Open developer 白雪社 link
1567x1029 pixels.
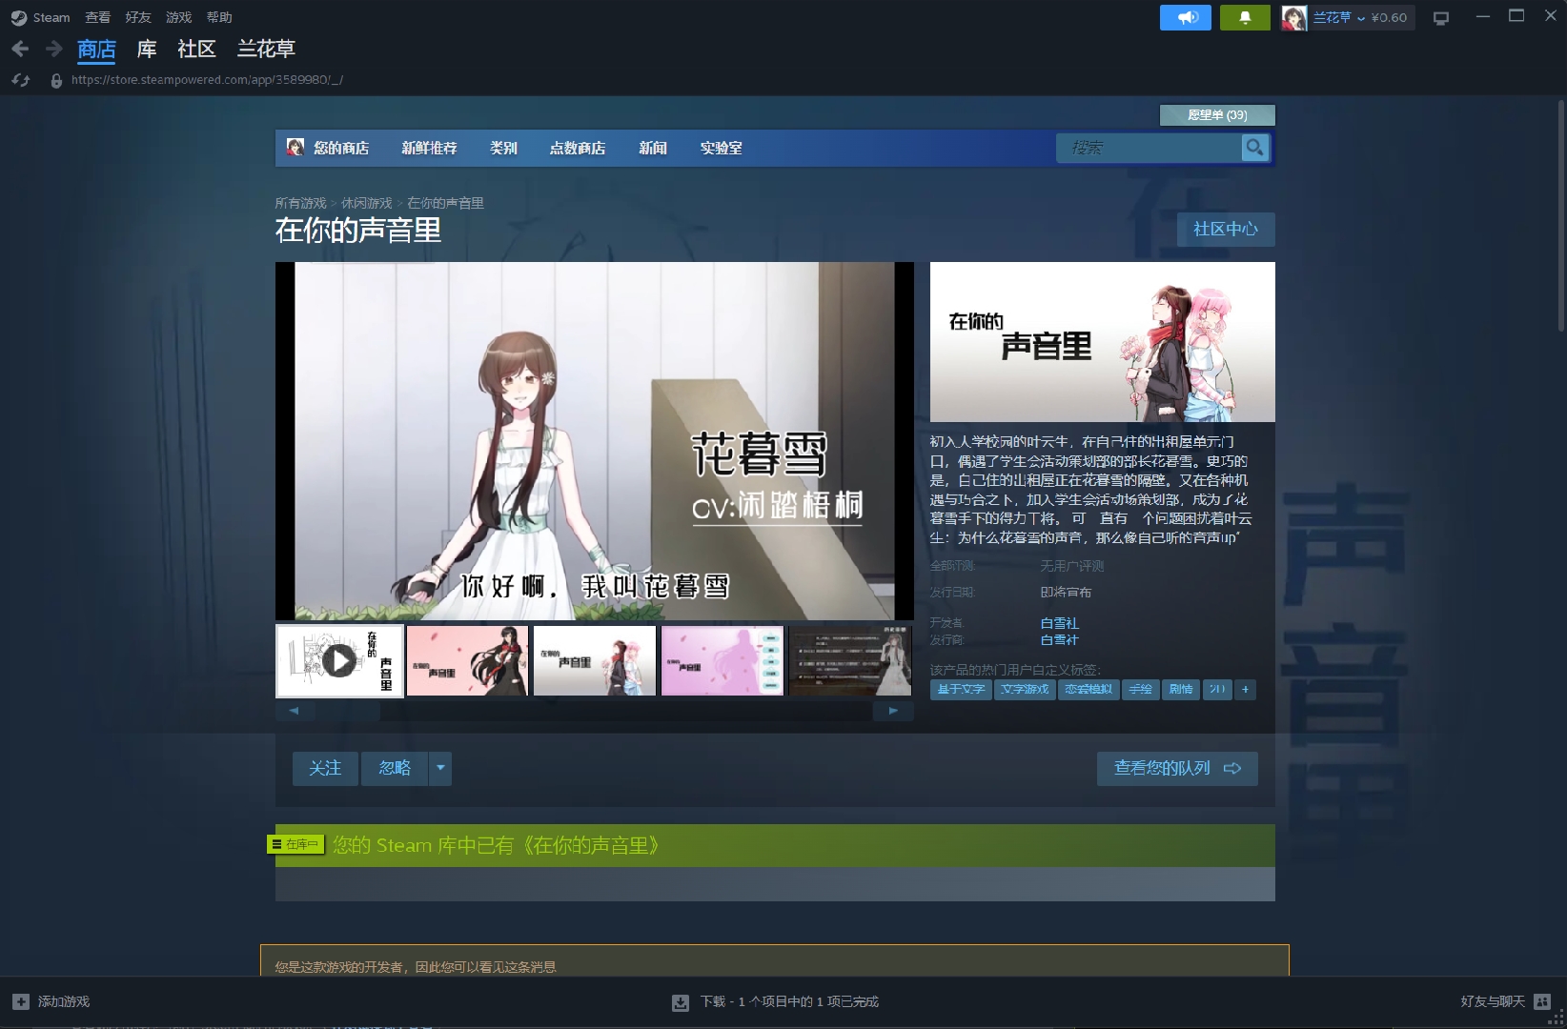tap(1059, 623)
